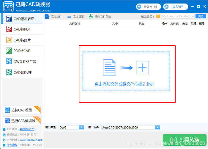Click the play icon in 批量转换
This screenshot has height=149, width=208.
tap(173, 140)
